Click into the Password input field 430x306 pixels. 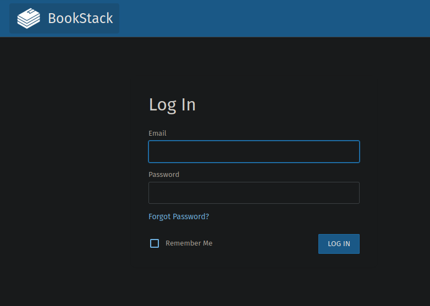pyautogui.click(x=253, y=193)
